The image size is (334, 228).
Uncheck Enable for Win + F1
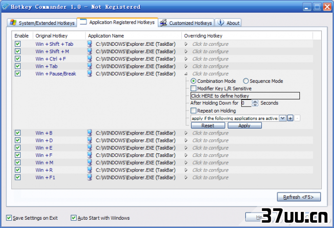pyautogui.click(x=18, y=177)
